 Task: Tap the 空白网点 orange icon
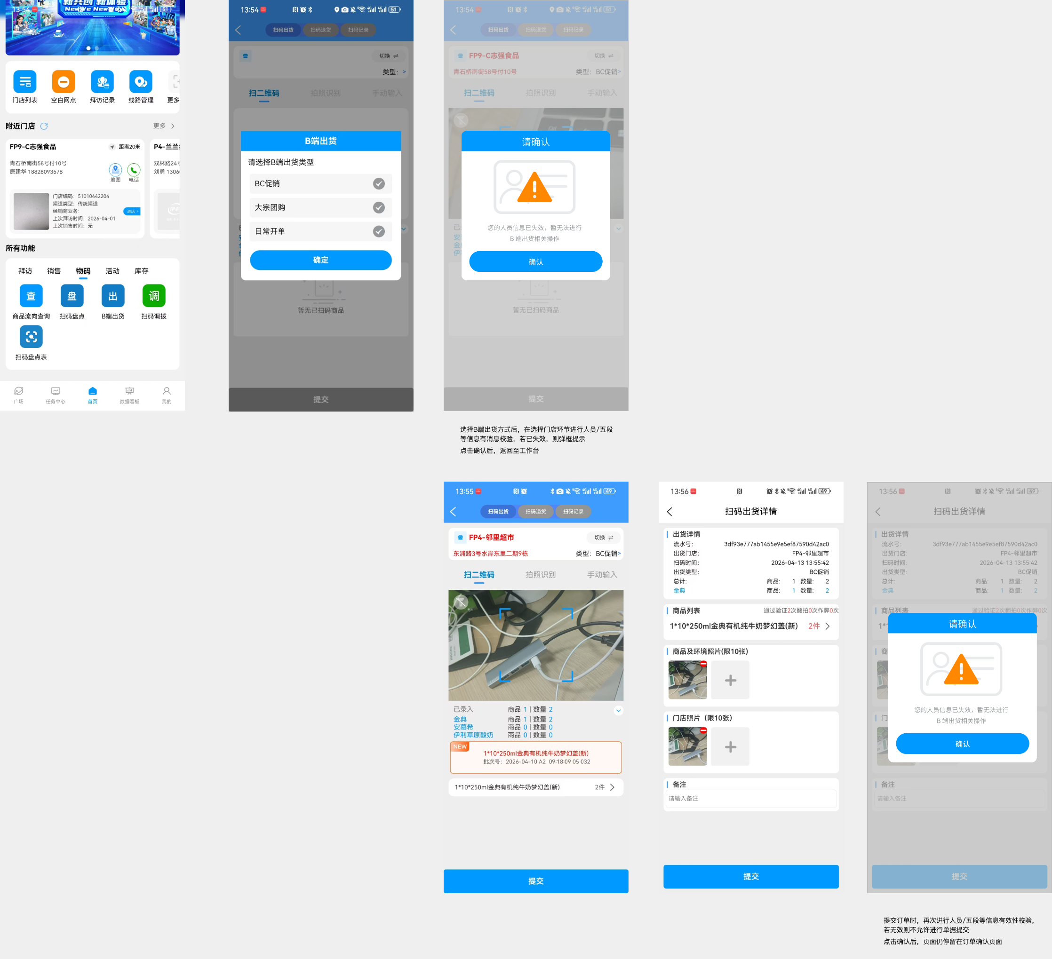coord(63,82)
